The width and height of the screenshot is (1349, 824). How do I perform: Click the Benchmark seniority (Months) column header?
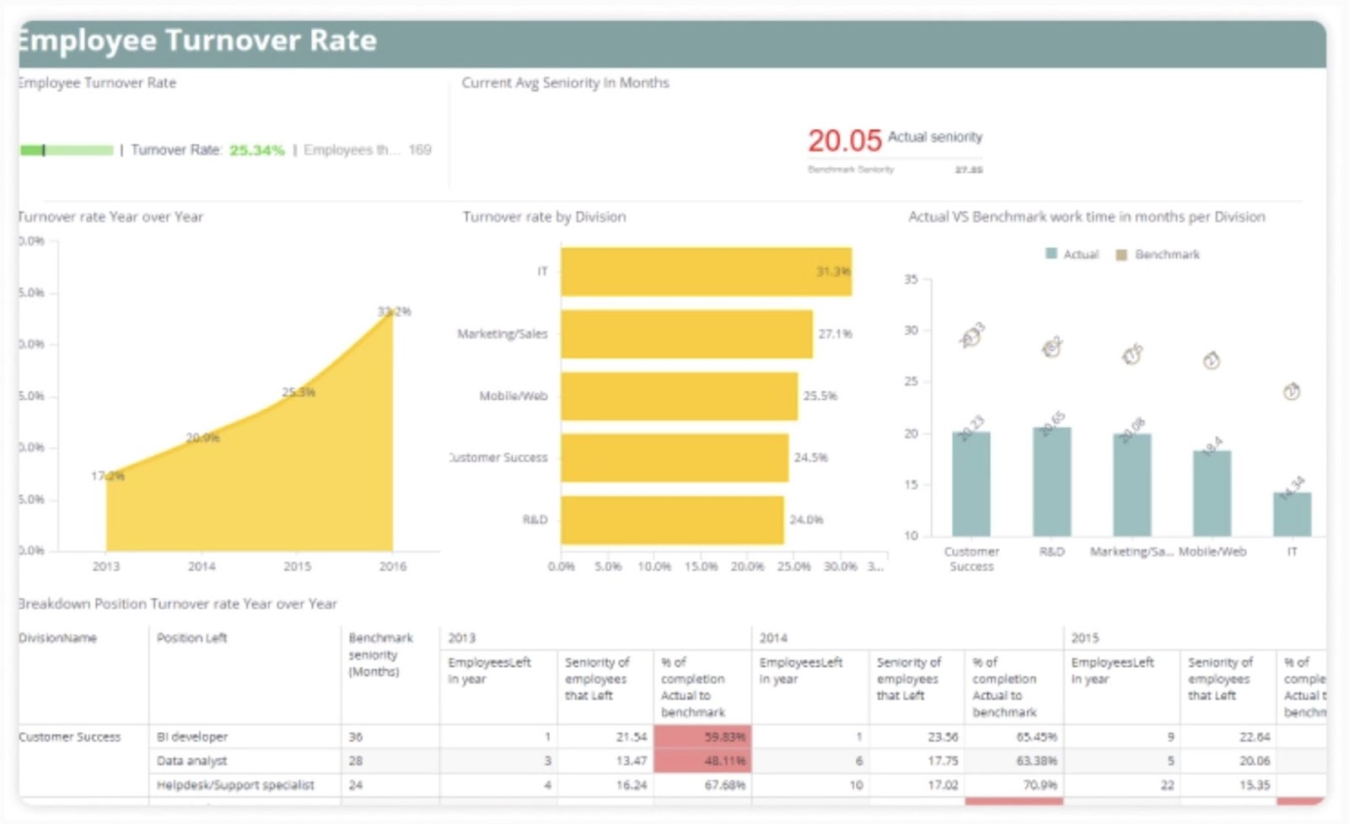point(382,662)
